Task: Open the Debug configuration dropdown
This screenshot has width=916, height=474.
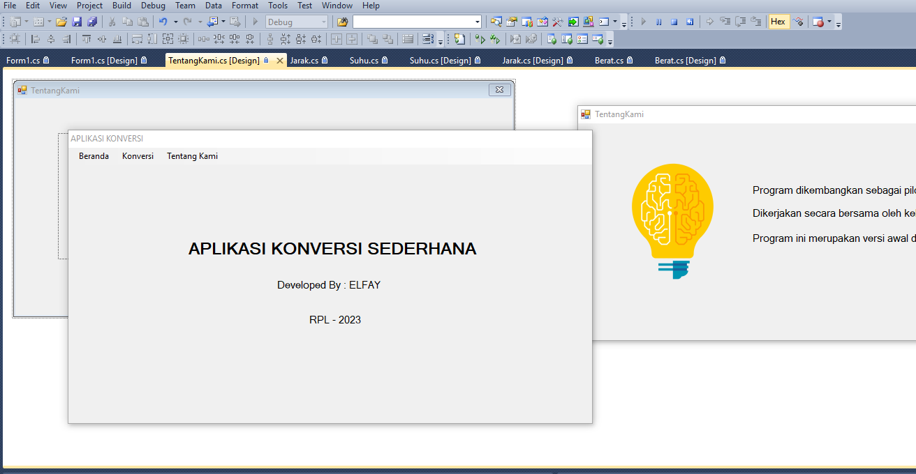Action: click(323, 22)
